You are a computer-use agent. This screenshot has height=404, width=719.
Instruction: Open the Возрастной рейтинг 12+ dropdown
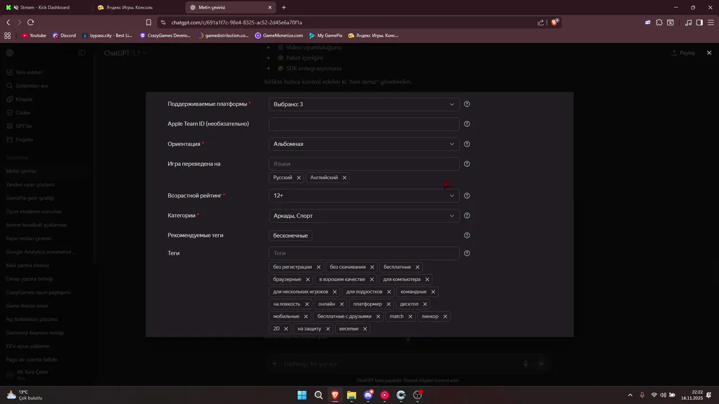pyautogui.click(x=364, y=196)
